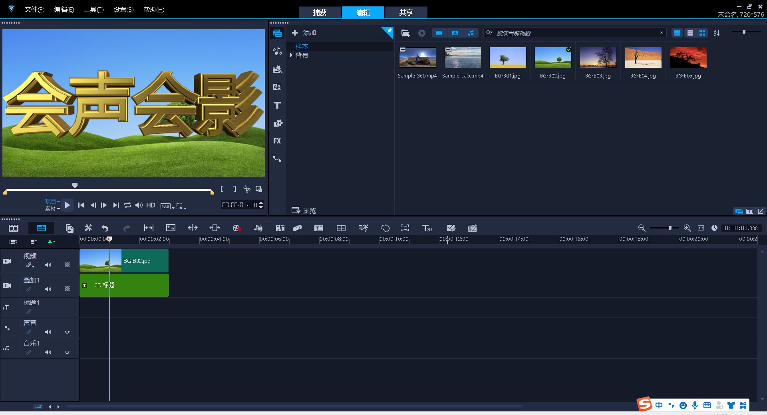Viewport: 767px width, 415px height.
Task: Mute the 叠加1 overlay track
Action: 48,289
